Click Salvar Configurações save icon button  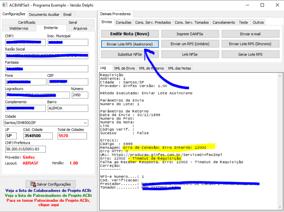click(x=50, y=184)
